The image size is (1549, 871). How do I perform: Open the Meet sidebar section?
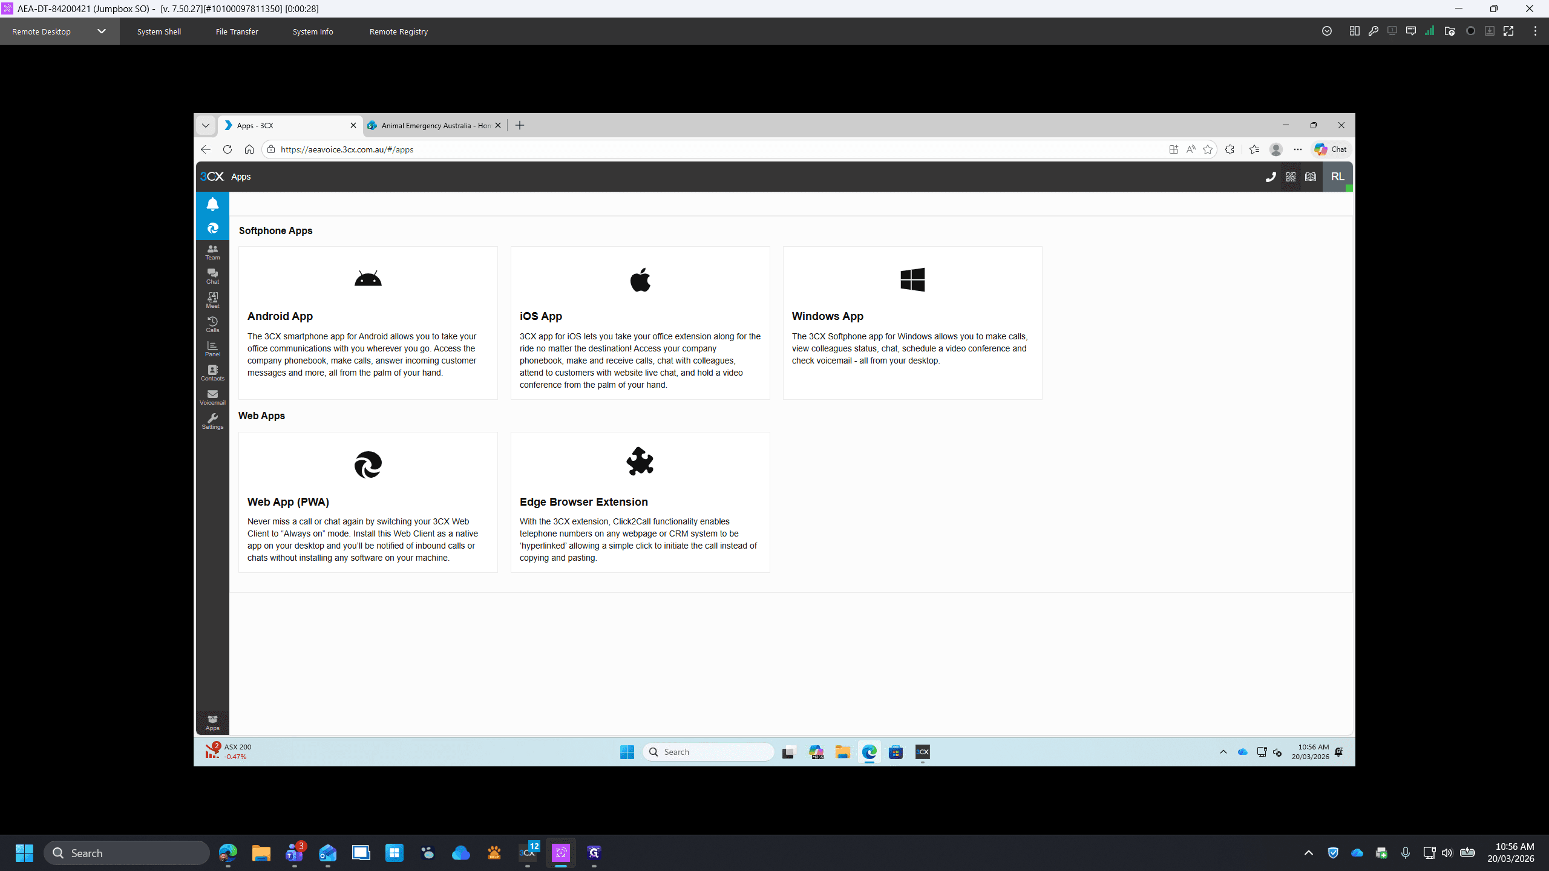pyautogui.click(x=212, y=301)
